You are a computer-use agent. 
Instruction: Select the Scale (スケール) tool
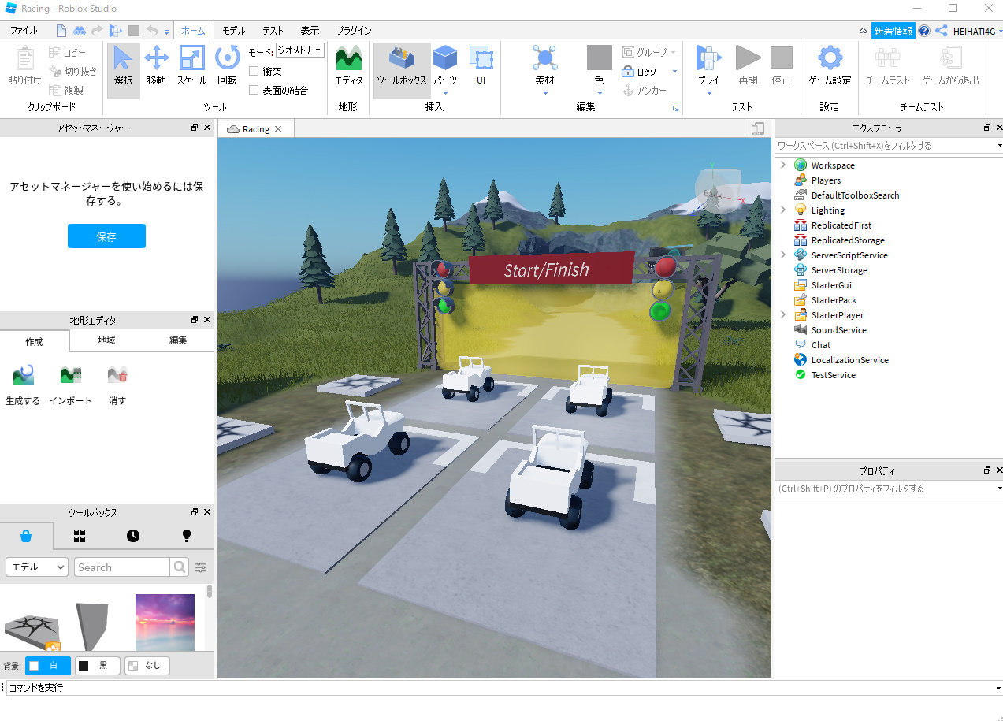191,65
